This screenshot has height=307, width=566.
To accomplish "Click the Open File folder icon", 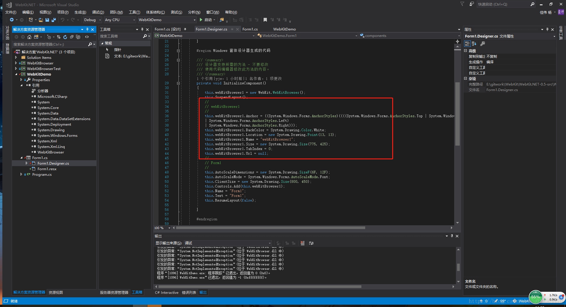I will click(41, 20).
